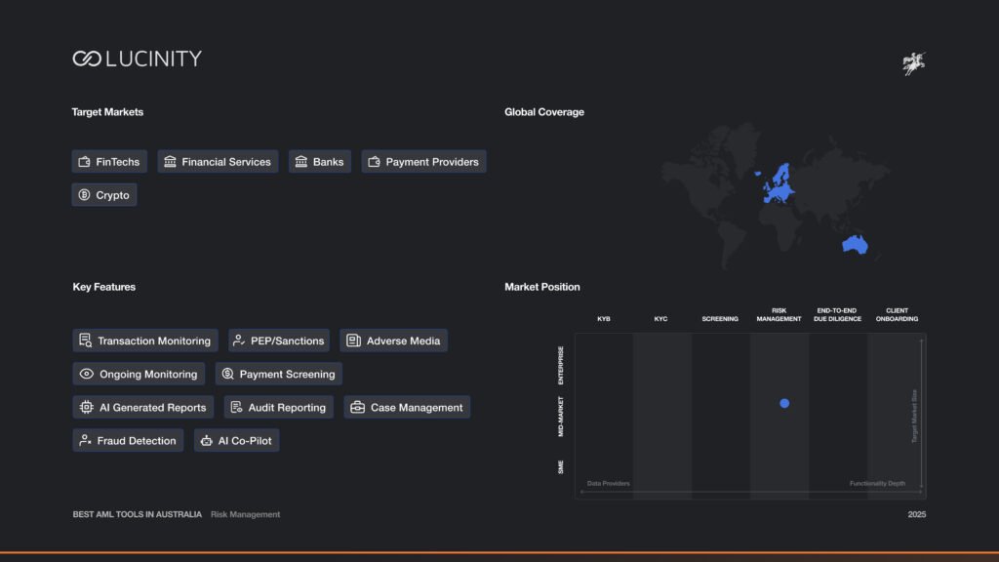Click the Payment Providers wallet icon
999x562 pixels.
(374, 162)
